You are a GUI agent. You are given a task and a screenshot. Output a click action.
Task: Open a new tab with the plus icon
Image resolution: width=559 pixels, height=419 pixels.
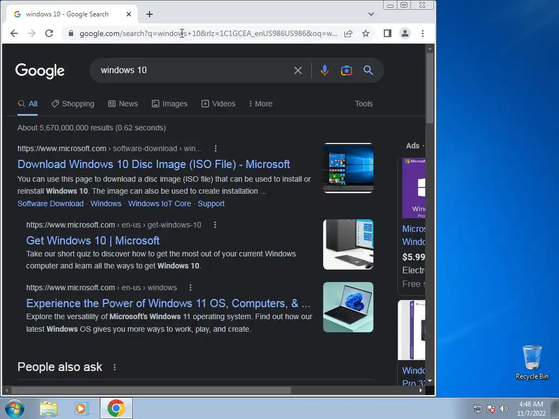click(x=150, y=14)
